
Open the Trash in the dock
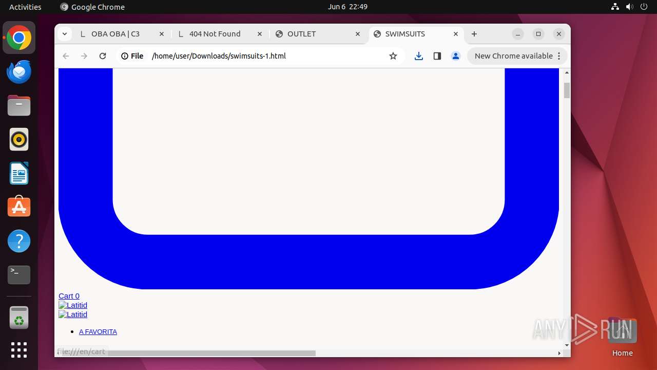pos(19,317)
